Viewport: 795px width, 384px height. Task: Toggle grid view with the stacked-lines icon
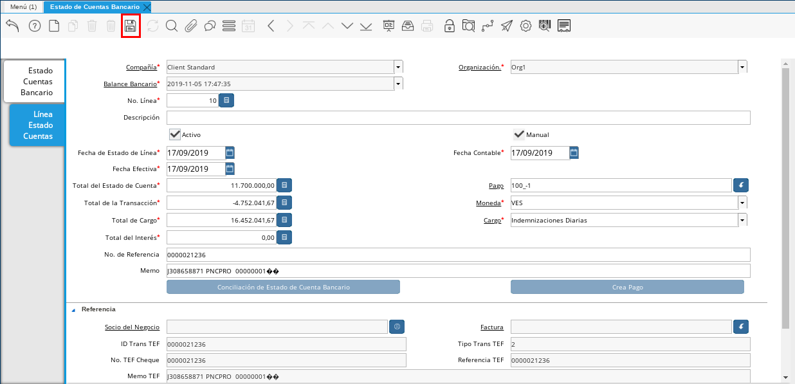(228, 26)
